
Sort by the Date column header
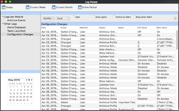point(44,27)
